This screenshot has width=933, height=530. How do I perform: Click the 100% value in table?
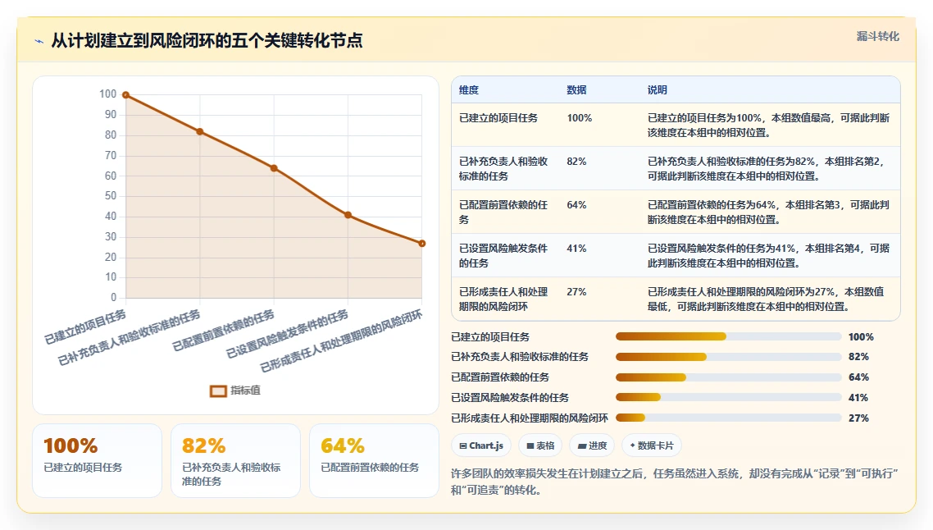(580, 118)
